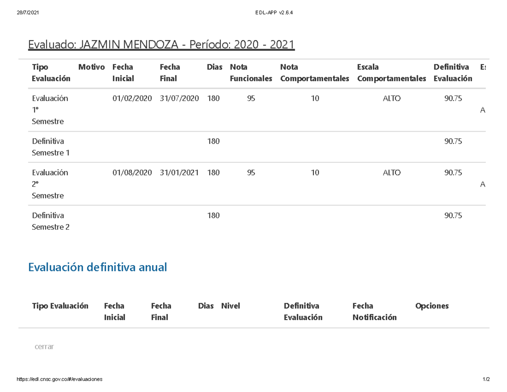This screenshot has width=507, height=392.
Task: Click the Nota Funcionales column header
Action: coord(251,72)
